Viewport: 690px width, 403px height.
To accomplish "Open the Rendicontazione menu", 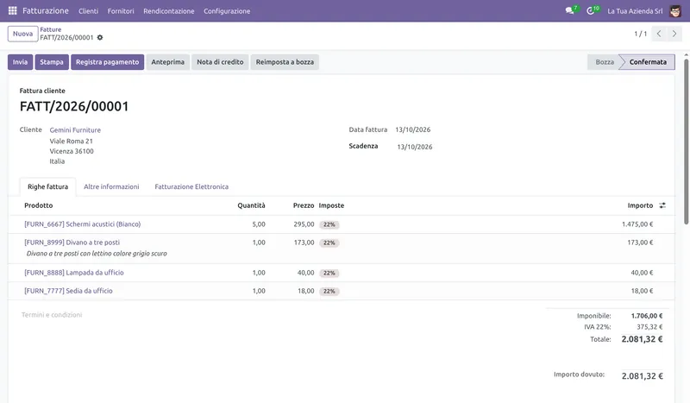I will (168, 11).
